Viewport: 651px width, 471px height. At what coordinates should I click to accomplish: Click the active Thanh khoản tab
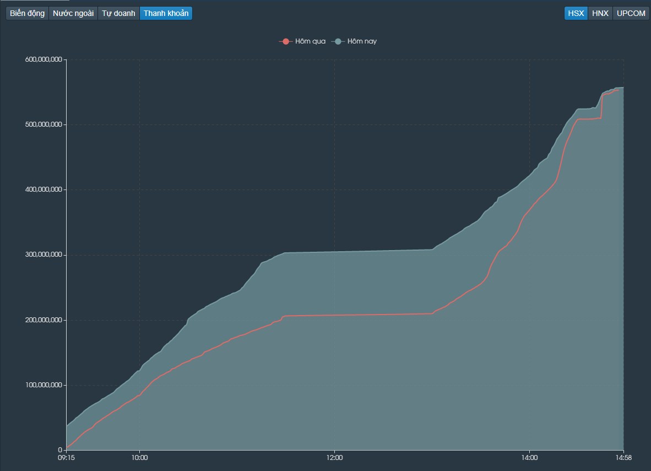click(166, 13)
